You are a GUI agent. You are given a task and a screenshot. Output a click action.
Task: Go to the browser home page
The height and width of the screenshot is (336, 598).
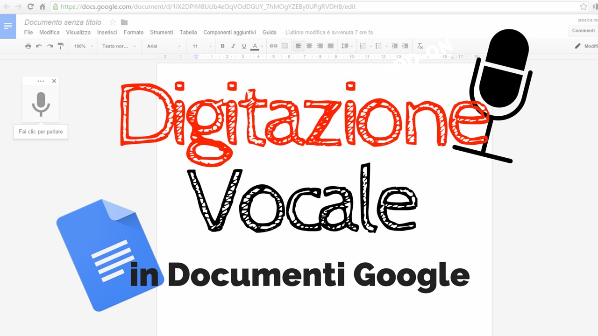coord(43,7)
